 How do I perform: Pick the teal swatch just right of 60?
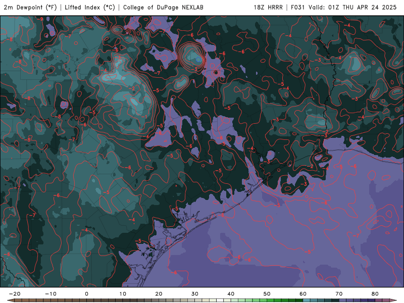pos(307,300)
